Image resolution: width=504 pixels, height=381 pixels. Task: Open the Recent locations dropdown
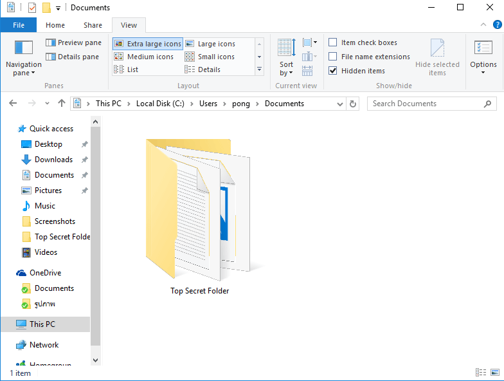click(48, 104)
